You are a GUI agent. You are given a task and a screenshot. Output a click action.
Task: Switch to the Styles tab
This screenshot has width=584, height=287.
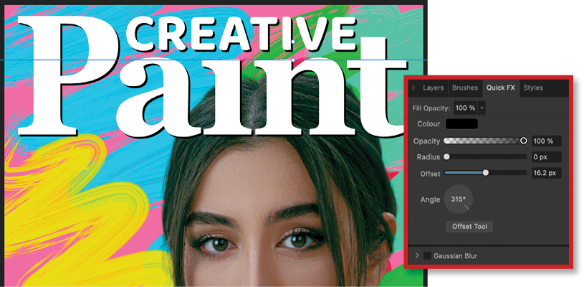(533, 88)
